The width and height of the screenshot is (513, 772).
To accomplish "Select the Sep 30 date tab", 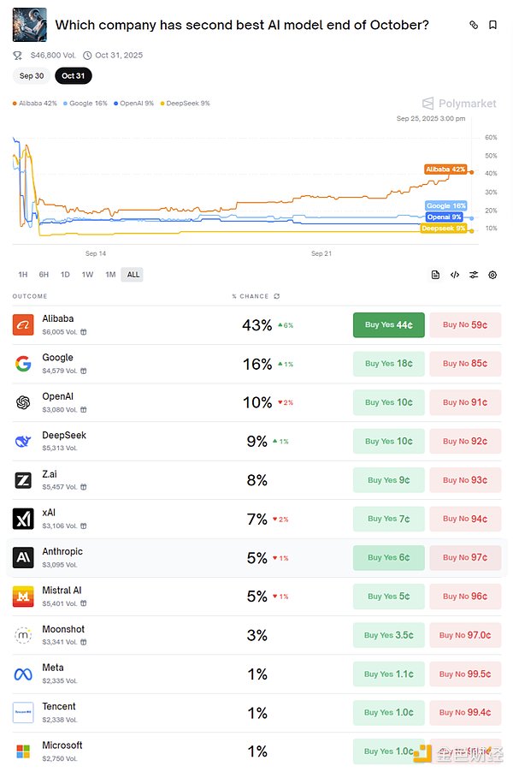I will point(32,76).
